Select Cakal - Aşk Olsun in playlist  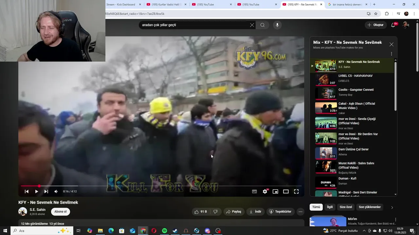click(x=352, y=108)
